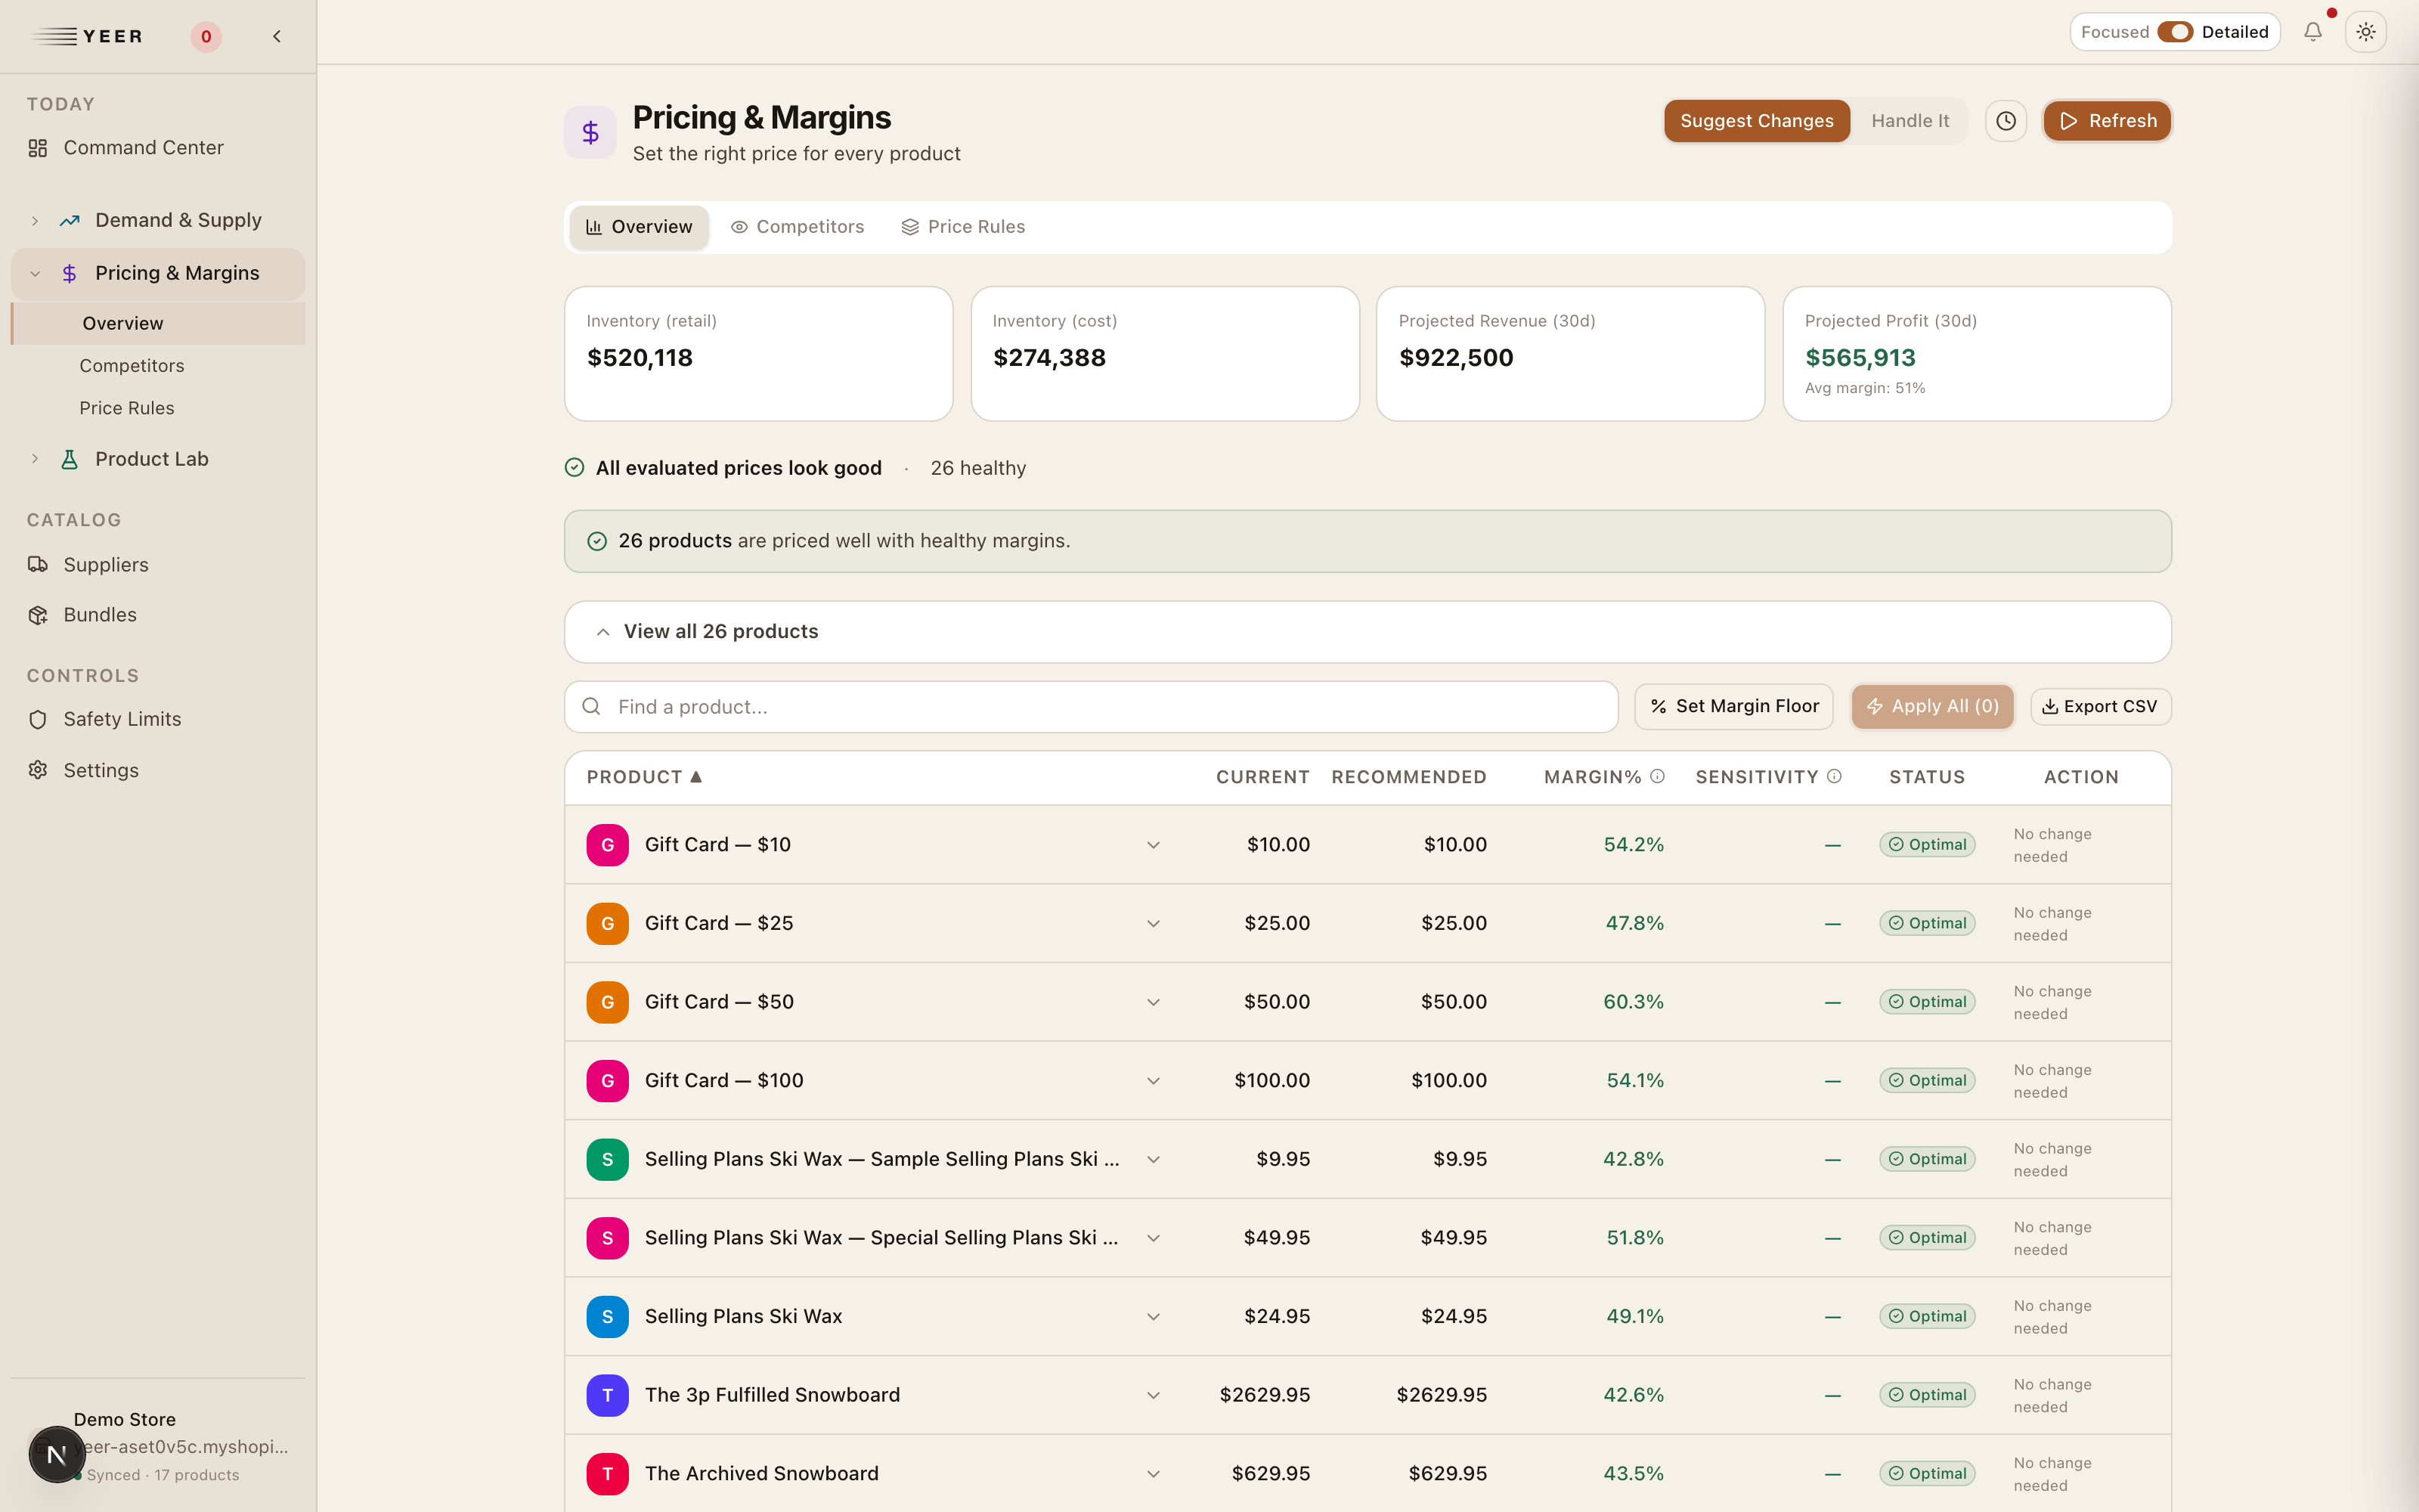
Task: Open the red 0 notification badge
Action: pos(206,37)
